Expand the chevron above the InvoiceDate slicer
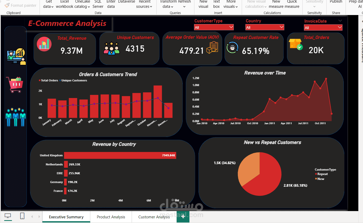Viewport: 363px width, 223px height. point(340,21)
